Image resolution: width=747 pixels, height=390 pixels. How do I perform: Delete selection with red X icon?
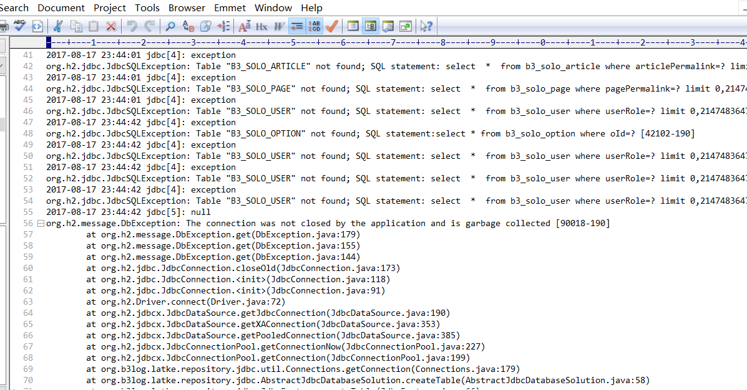(111, 26)
